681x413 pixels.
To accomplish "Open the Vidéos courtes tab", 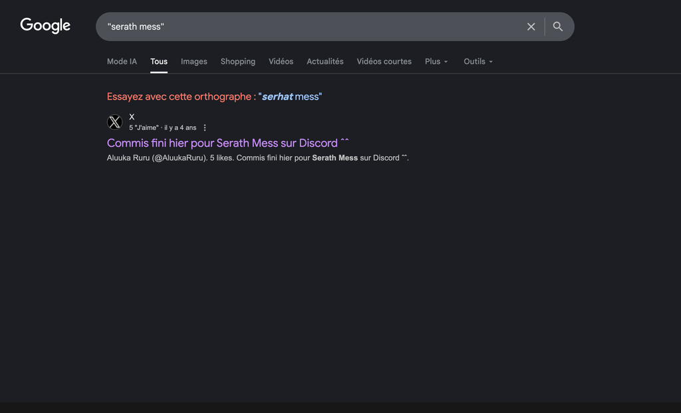I will click(384, 61).
